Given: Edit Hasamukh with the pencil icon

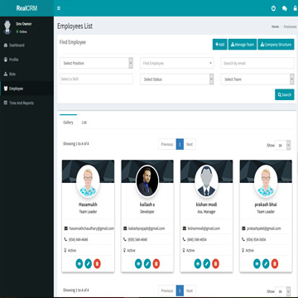Looking at the screenshot, I should (88, 264).
